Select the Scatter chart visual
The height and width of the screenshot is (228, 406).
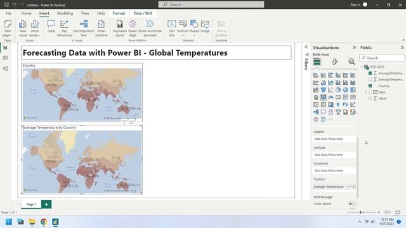point(331,90)
